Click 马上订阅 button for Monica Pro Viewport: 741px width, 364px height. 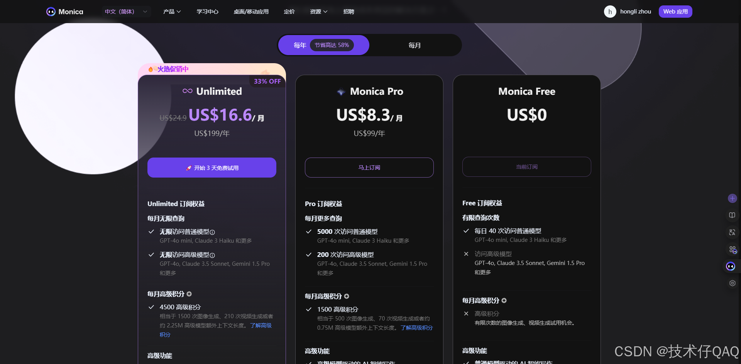(x=369, y=168)
